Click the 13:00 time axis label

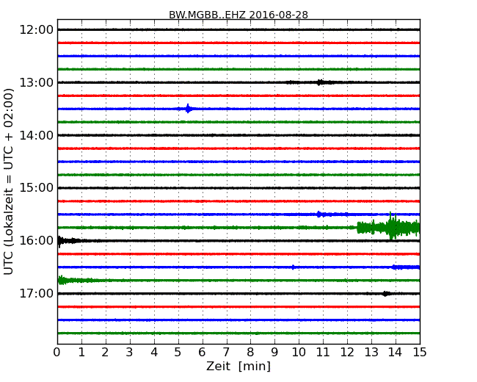[x=36, y=82]
